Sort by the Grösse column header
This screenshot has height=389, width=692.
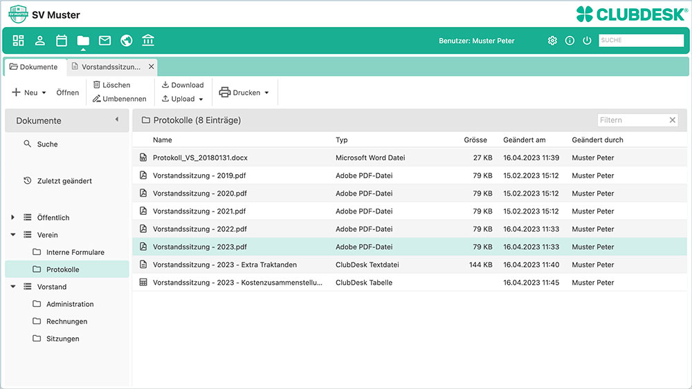475,140
